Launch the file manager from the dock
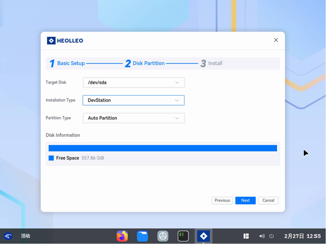Image resolution: width=326 pixels, height=244 pixels. (x=142, y=236)
